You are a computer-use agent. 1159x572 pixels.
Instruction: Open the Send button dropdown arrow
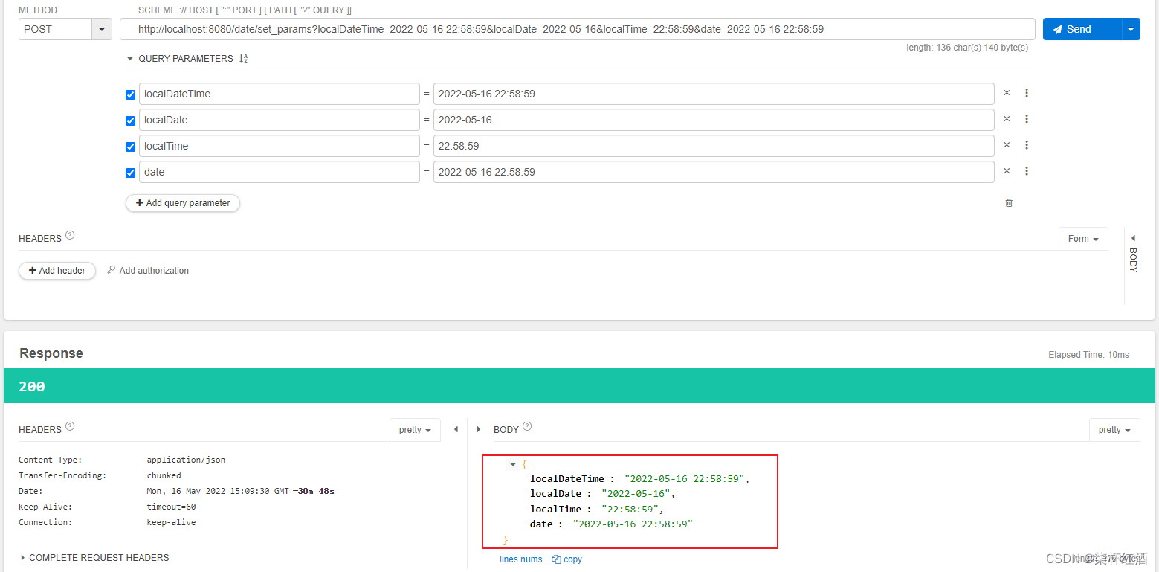[1131, 29]
